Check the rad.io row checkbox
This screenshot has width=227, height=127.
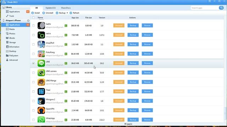33,35
